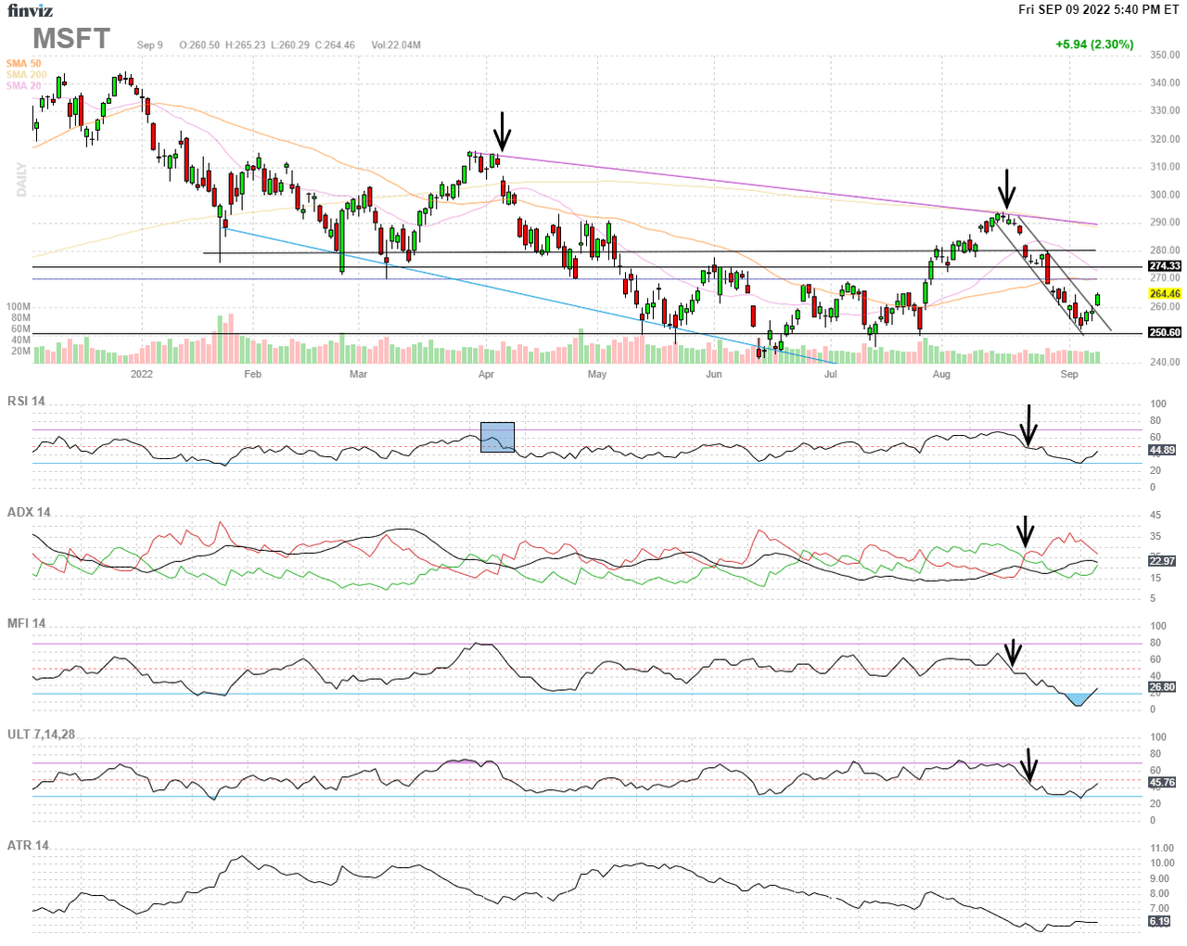Screen dimensions: 1187x946
Task: Click the close price C:264.46
Action: tap(335, 45)
